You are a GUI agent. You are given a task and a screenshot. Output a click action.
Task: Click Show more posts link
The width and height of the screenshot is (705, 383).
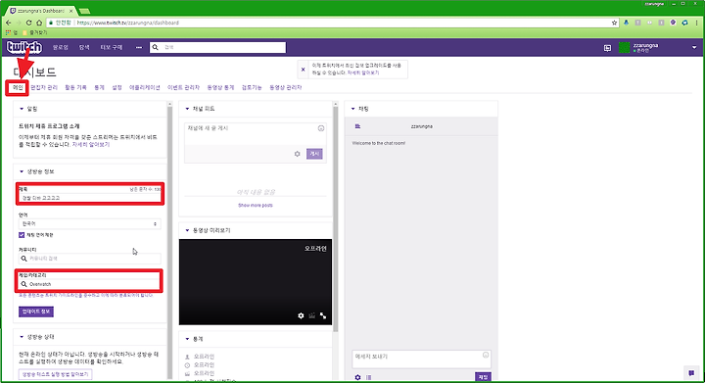point(256,206)
